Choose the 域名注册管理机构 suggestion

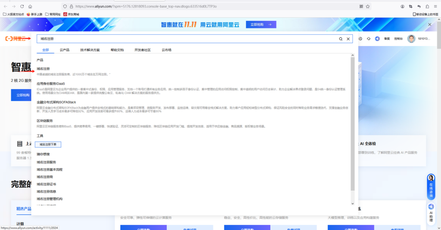point(50,199)
